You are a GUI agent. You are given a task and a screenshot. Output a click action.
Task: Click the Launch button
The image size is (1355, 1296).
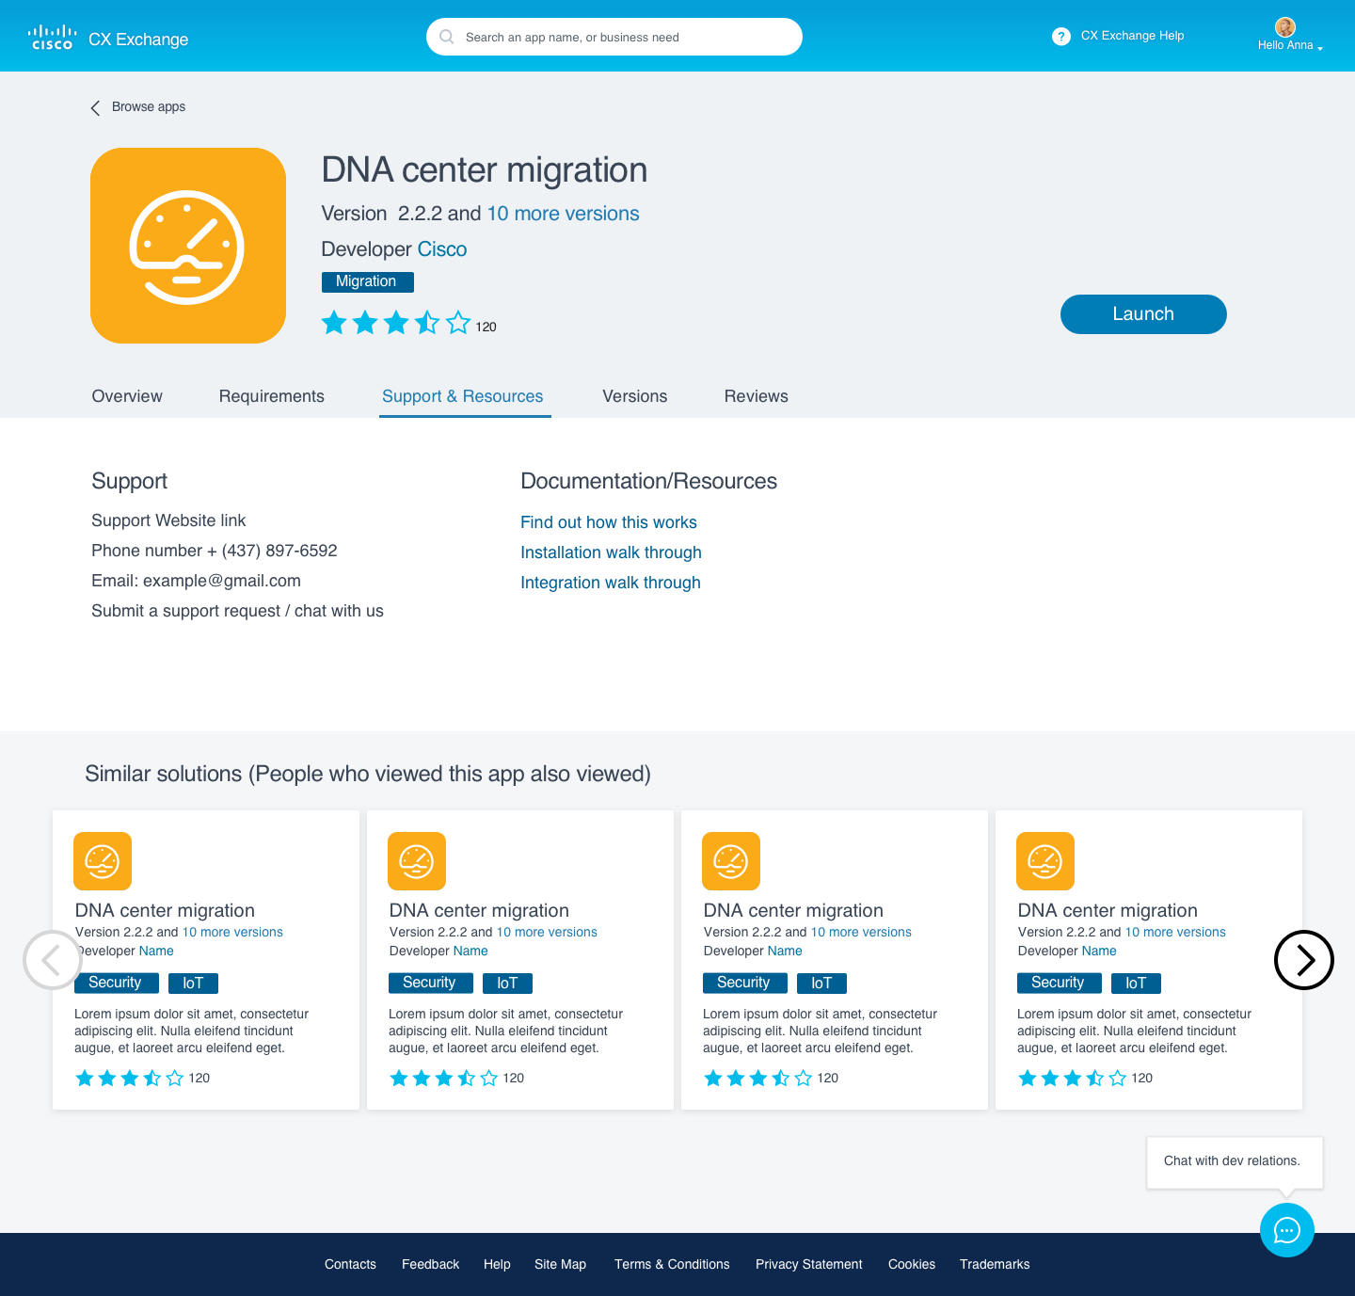pyautogui.click(x=1143, y=314)
